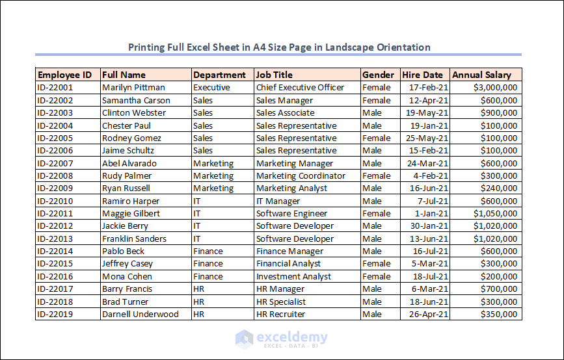Click the Software Engineer cell

pos(307,213)
